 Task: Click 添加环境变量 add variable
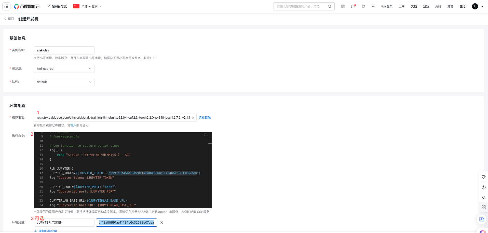[46, 231]
